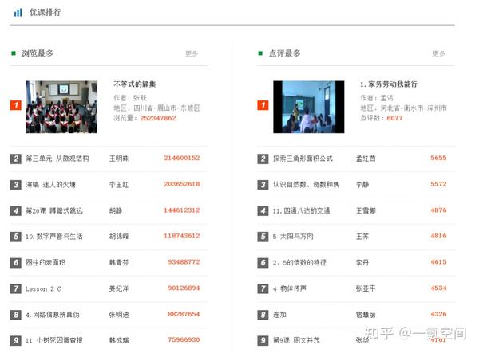The width and height of the screenshot is (479, 353).
Task: Click the 优课排行 heading
Action: click(46, 13)
